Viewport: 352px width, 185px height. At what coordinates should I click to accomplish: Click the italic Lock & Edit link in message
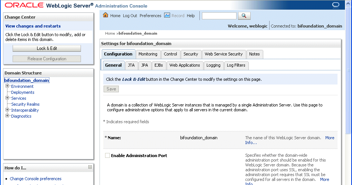(134, 79)
